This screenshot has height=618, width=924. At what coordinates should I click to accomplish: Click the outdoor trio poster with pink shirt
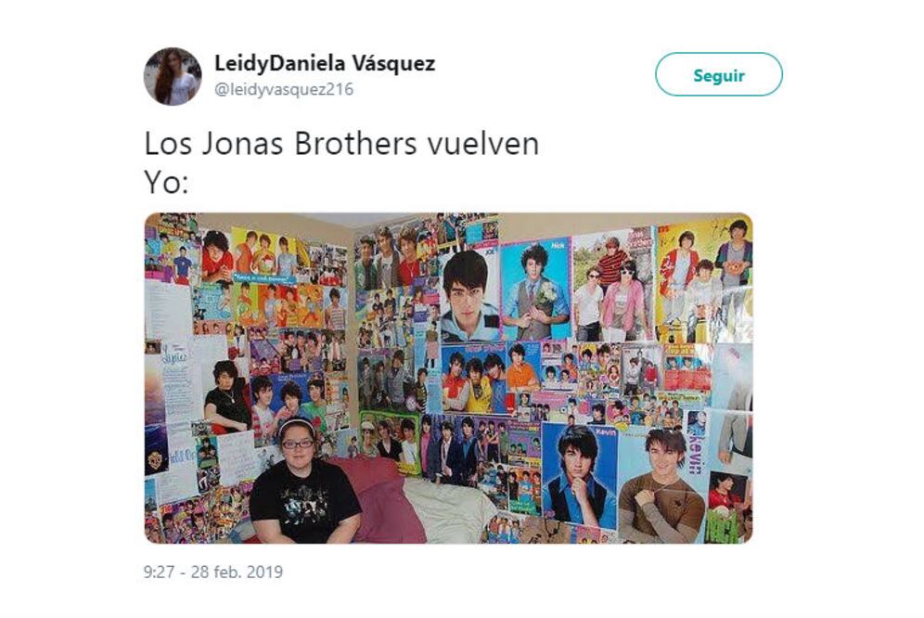[613, 286]
